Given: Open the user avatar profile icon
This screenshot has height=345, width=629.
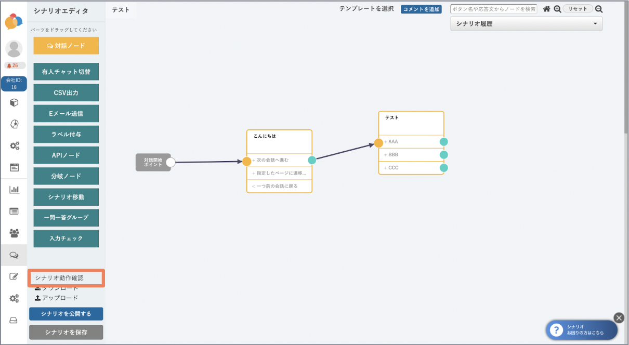Looking at the screenshot, I should coord(14,49).
